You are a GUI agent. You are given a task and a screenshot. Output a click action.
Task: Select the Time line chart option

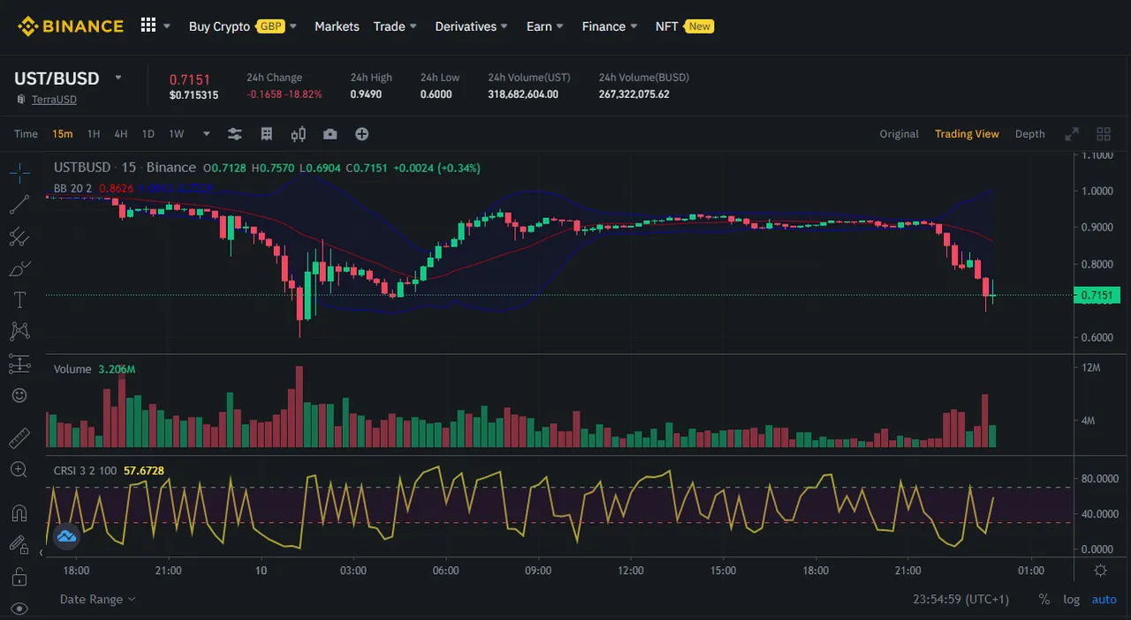click(26, 134)
